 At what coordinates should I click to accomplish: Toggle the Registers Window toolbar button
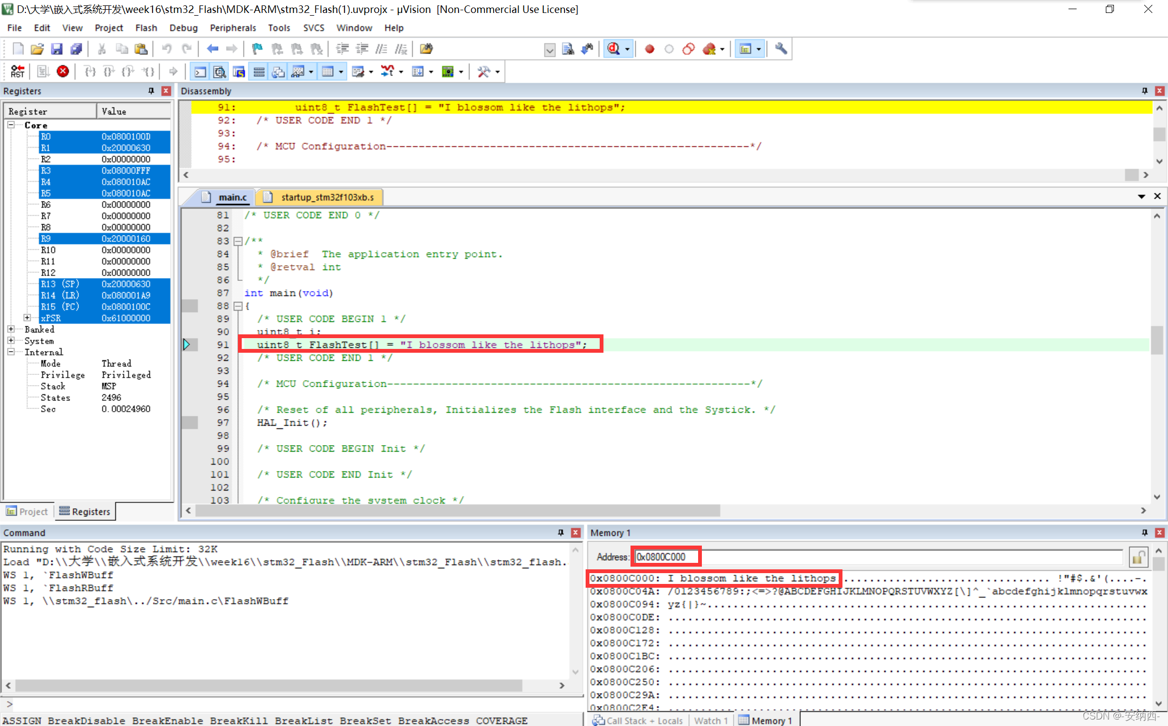[x=259, y=72]
